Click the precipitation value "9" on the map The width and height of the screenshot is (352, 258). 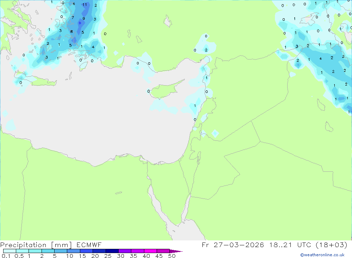(84, 19)
